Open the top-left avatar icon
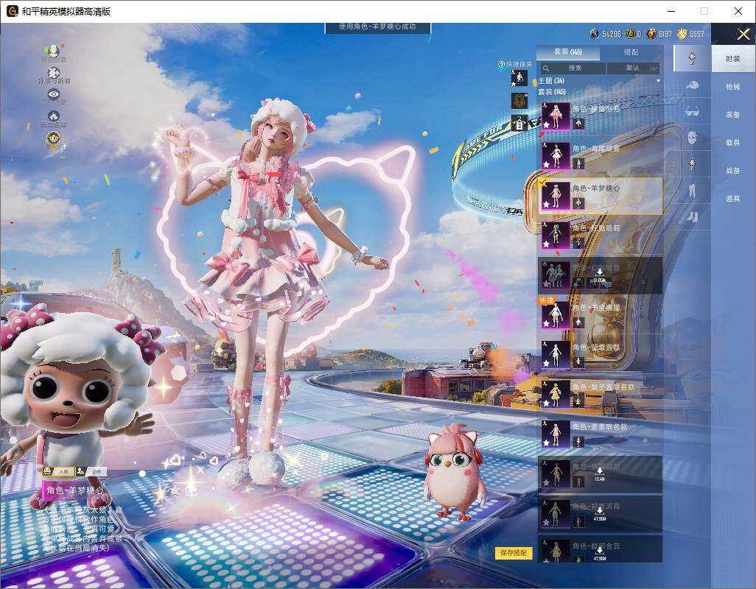 53,51
